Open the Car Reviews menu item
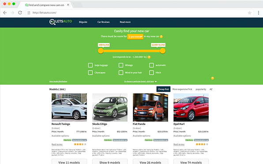 pyautogui.click(x=104, y=22)
